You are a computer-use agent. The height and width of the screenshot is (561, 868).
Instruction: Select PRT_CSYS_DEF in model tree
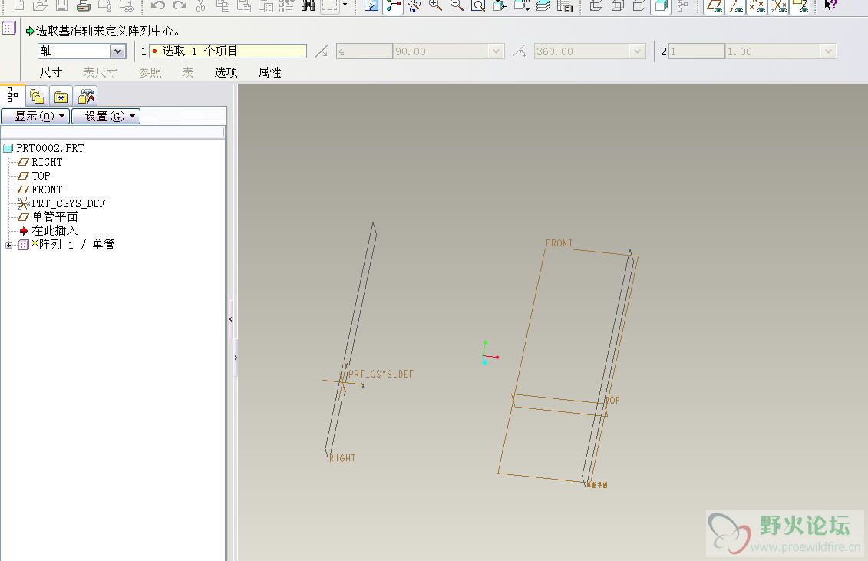point(61,204)
